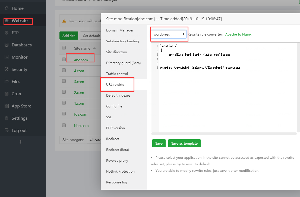Image resolution: width=300 pixels, height=197 pixels.
Task: Tick the checkbox for 3.com
Action: pos(64,81)
